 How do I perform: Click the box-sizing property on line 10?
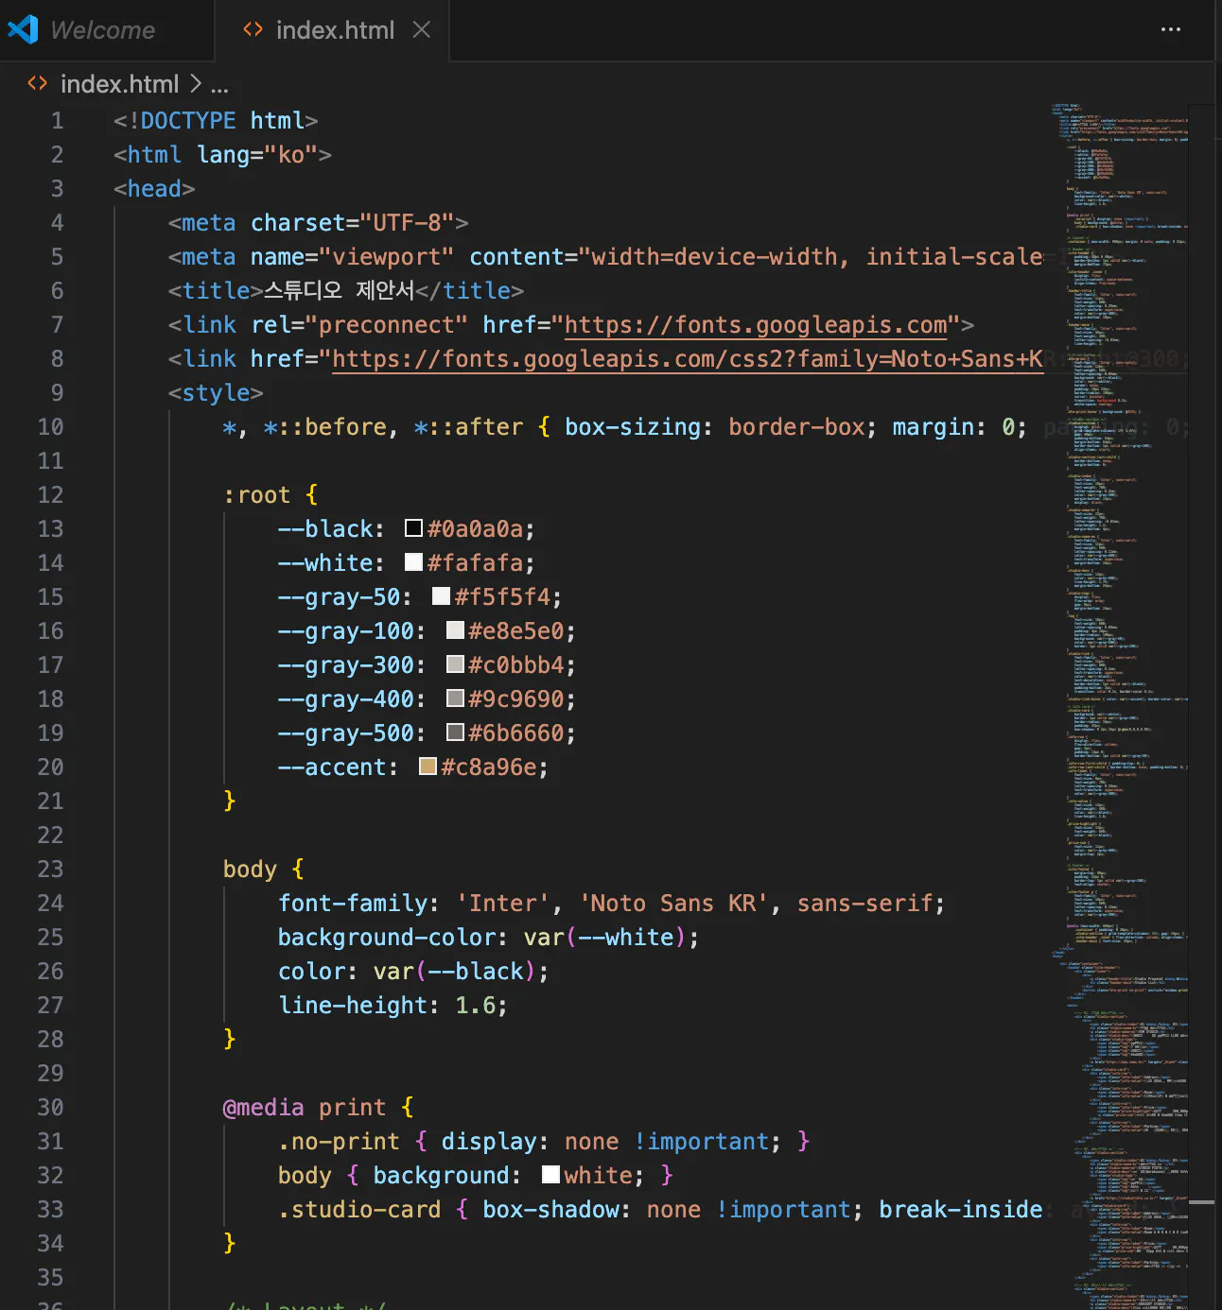tap(633, 427)
